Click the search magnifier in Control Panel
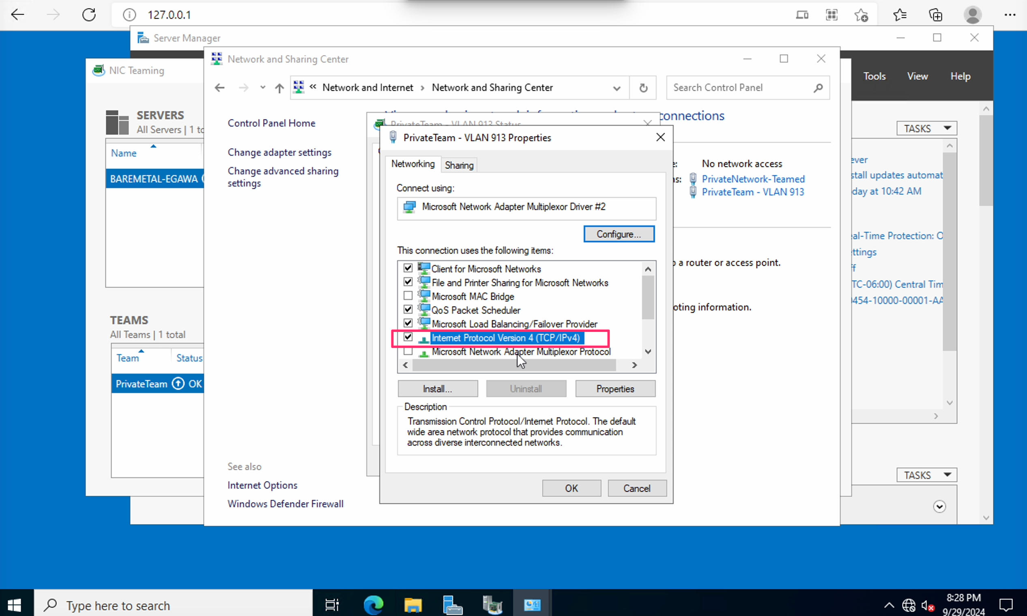The height and width of the screenshot is (616, 1027). pos(818,88)
